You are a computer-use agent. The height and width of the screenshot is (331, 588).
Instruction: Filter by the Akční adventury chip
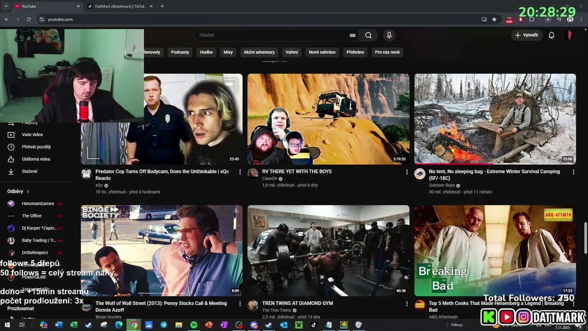click(x=259, y=52)
